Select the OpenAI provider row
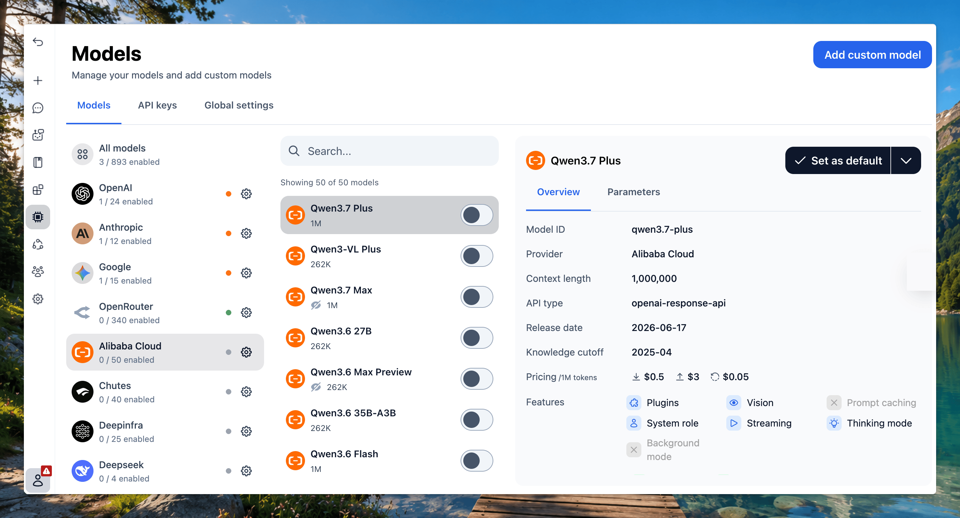This screenshot has height=518, width=960. (x=165, y=194)
